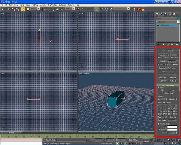
Task: Click the Tessellate button
Action: coord(163,55)
